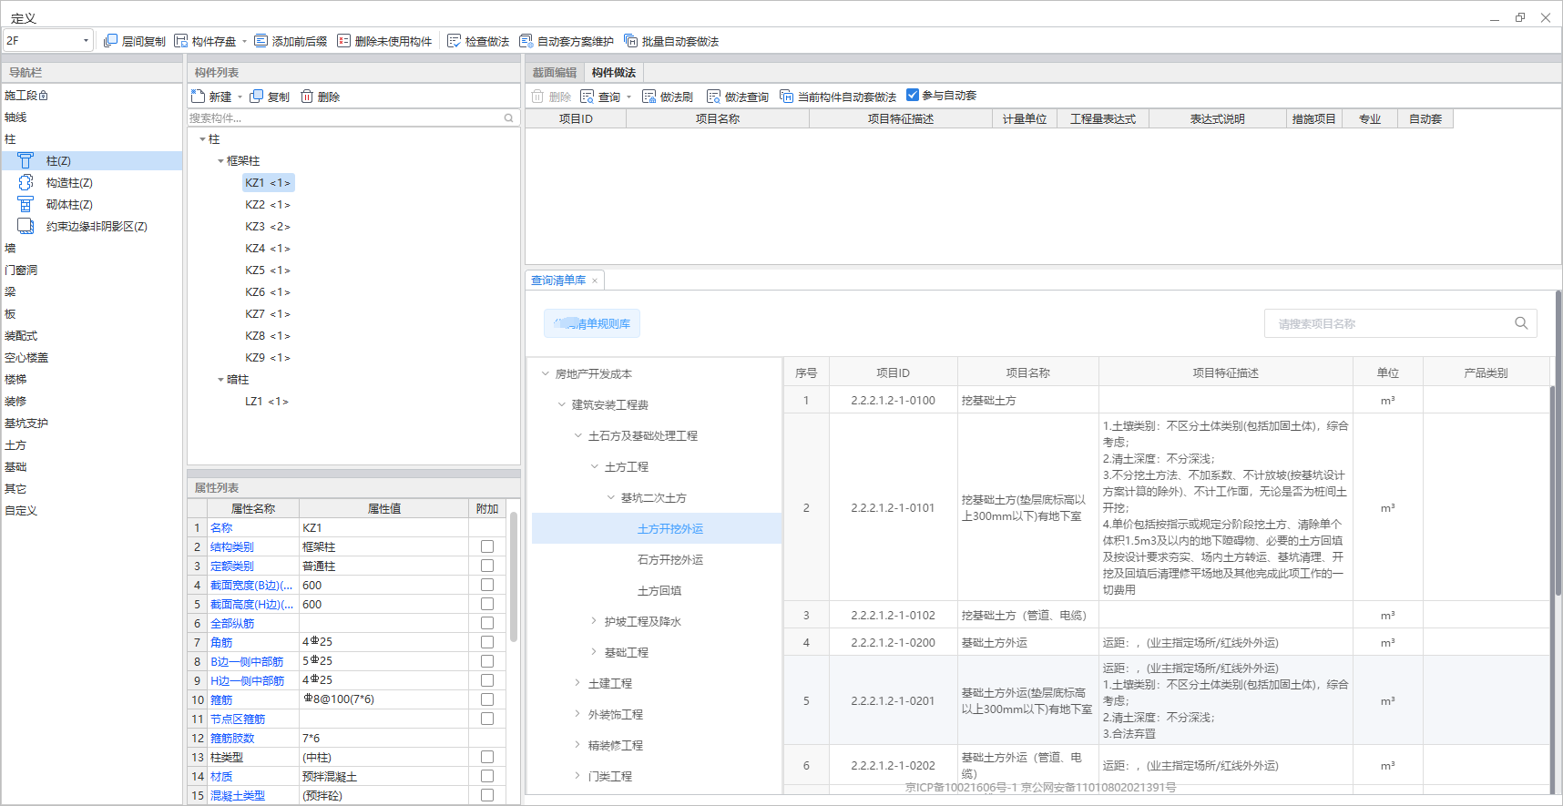The image size is (1563, 806).
Task: Select component KZ9 <1>
Action: [x=268, y=357]
